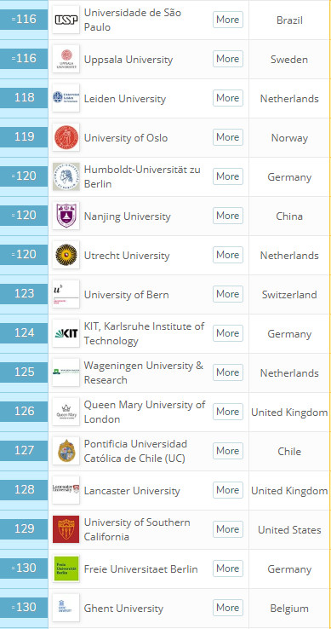The width and height of the screenshot is (331, 629).
Task: Click the Humboldt-Universität zu Berlin logo
Action: (66, 176)
